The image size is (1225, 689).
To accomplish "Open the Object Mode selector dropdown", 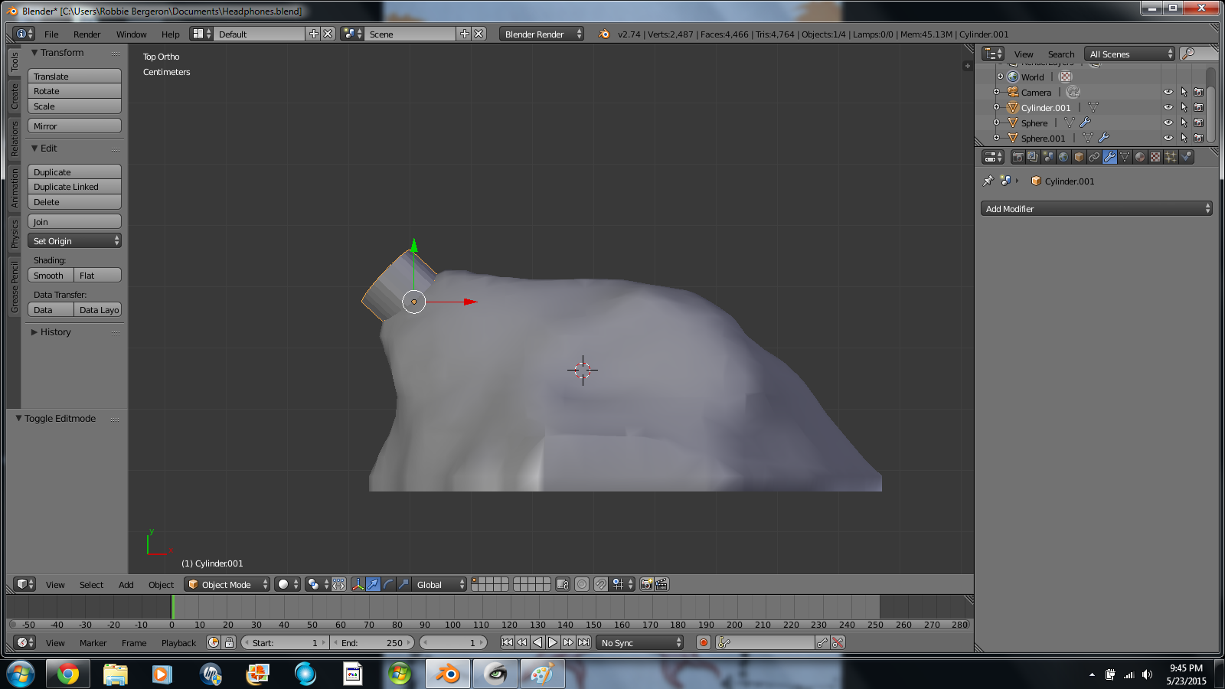I will [x=227, y=584].
